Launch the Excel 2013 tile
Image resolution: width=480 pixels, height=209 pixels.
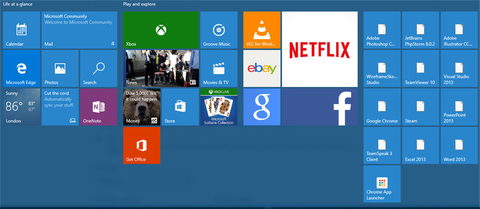(x=420, y=145)
